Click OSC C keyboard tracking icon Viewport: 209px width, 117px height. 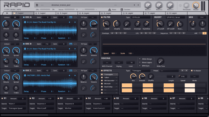coord(71,71)
